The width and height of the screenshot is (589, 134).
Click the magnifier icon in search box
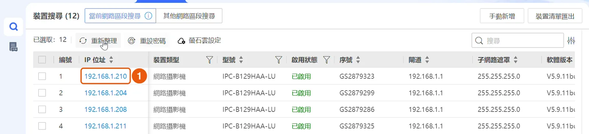479,40
